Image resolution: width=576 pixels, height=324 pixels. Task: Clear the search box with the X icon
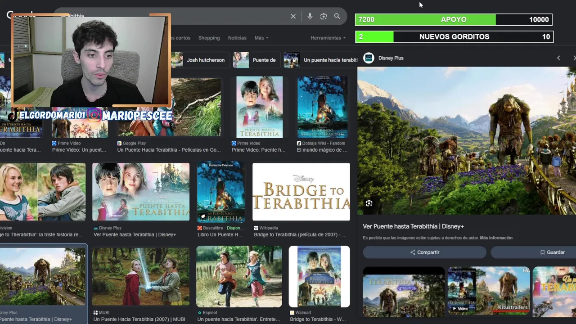pos(293,16)
